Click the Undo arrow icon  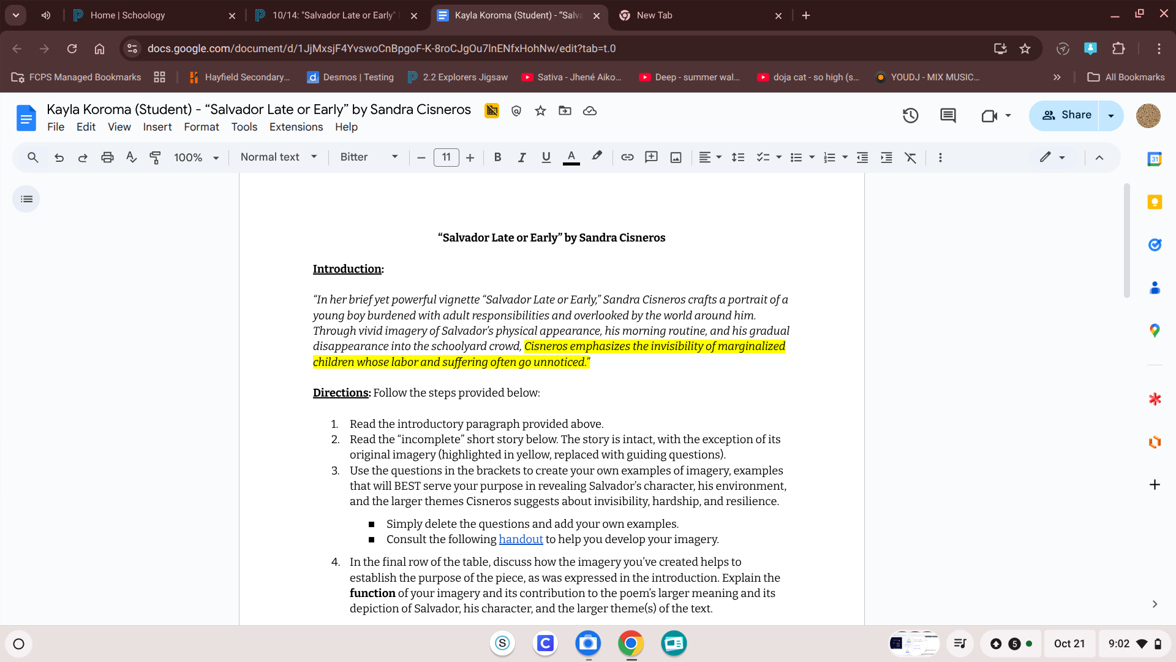tap(59, 158)
